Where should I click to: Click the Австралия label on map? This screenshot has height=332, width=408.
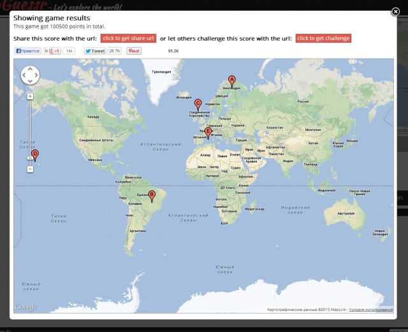346,213
